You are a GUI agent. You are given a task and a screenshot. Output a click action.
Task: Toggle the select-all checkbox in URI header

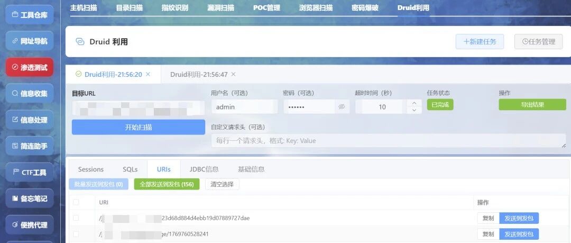(76, 202)
